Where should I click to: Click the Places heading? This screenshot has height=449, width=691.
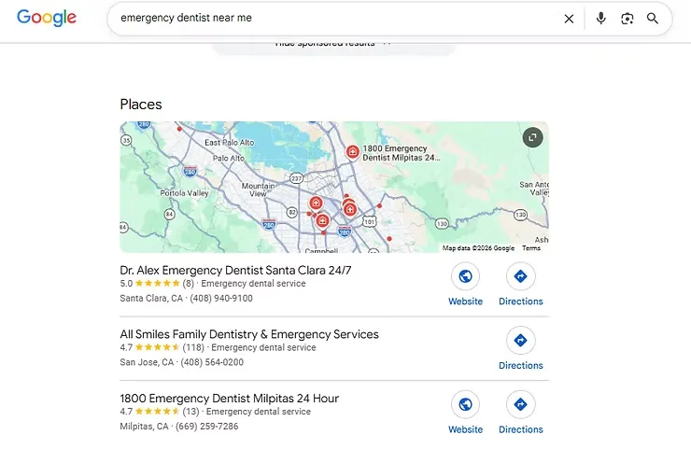click(141, 105)
